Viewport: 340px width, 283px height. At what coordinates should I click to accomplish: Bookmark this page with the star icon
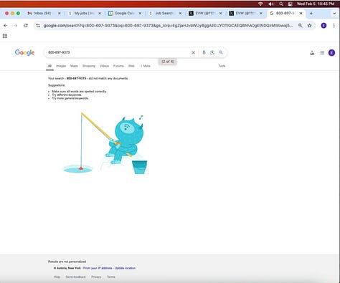tap(309, 25)
